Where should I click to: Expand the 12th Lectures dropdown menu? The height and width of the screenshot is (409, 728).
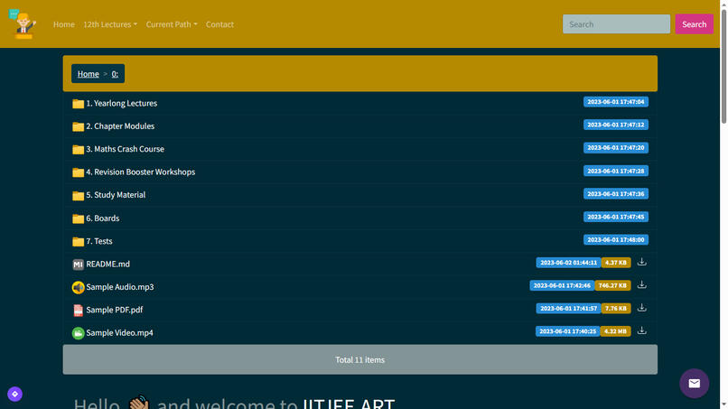click(110, 24)
